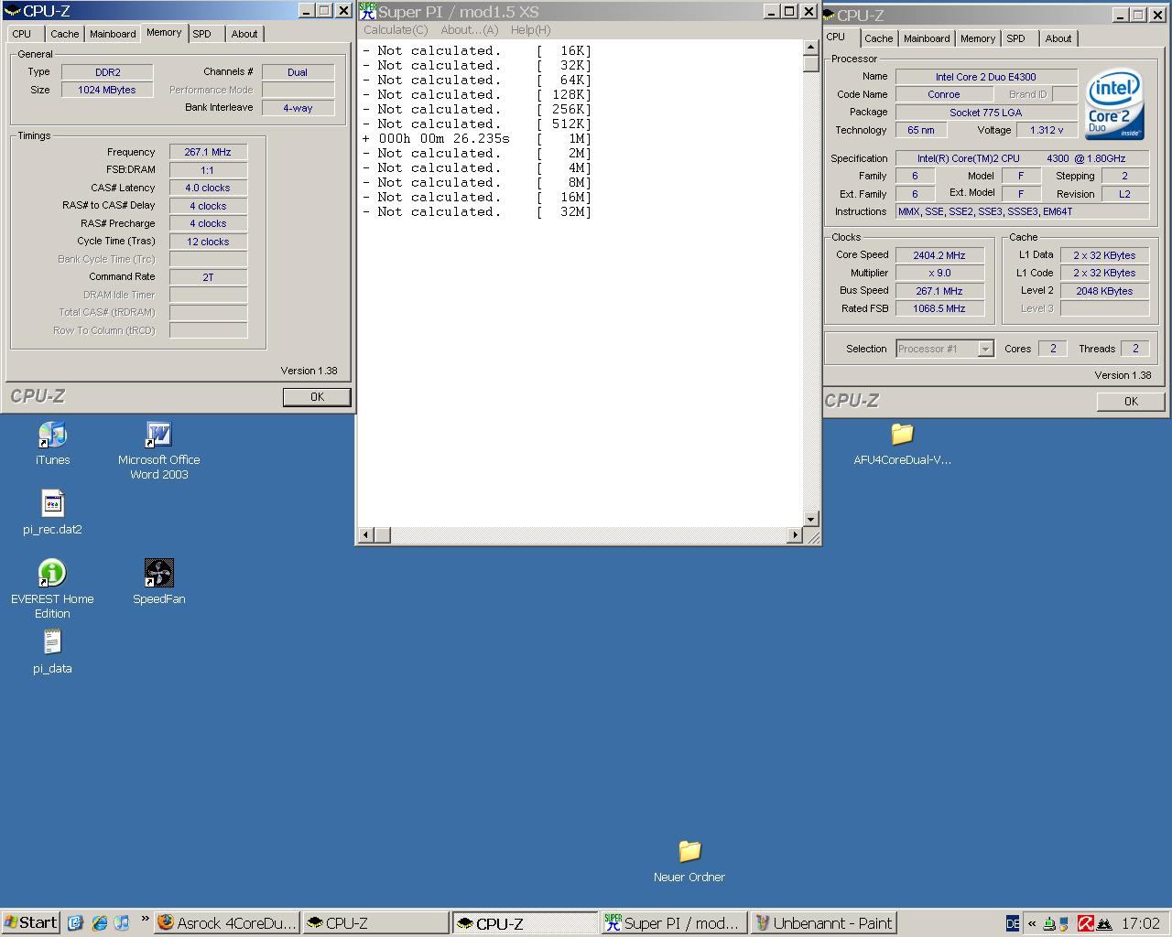
Task: Open EVEREST Home Edition shortcut
Action: [52, 574]
